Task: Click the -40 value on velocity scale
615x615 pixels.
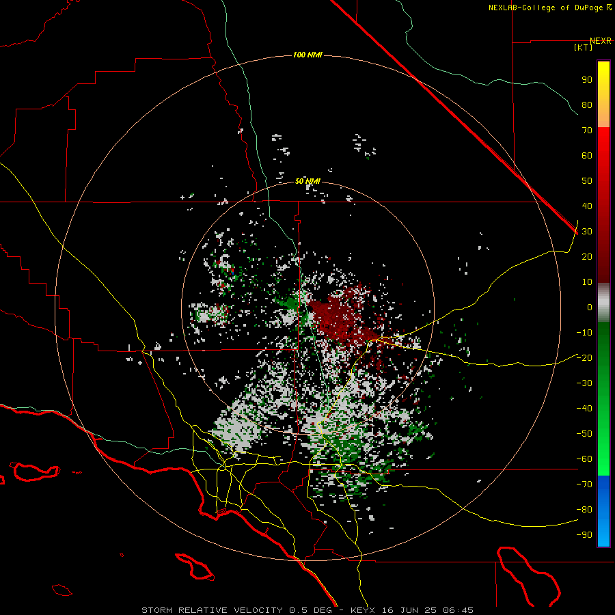Action: pyautogui.click(x=584, y=409)
